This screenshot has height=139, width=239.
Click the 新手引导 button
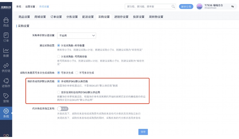(x=186, y=7)
